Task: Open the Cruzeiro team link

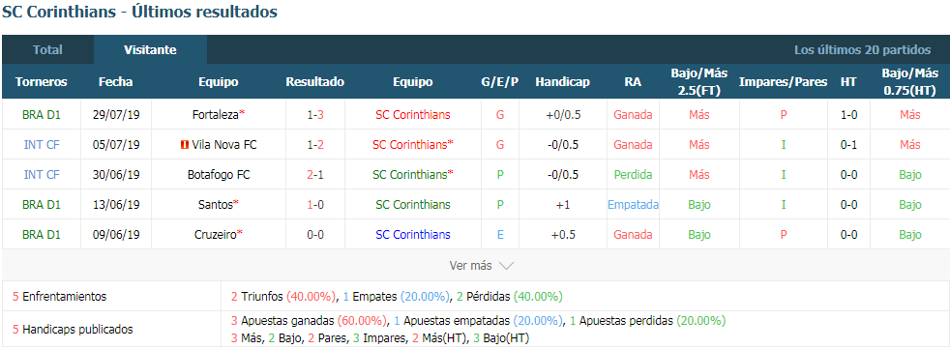Action: point(216,235)
